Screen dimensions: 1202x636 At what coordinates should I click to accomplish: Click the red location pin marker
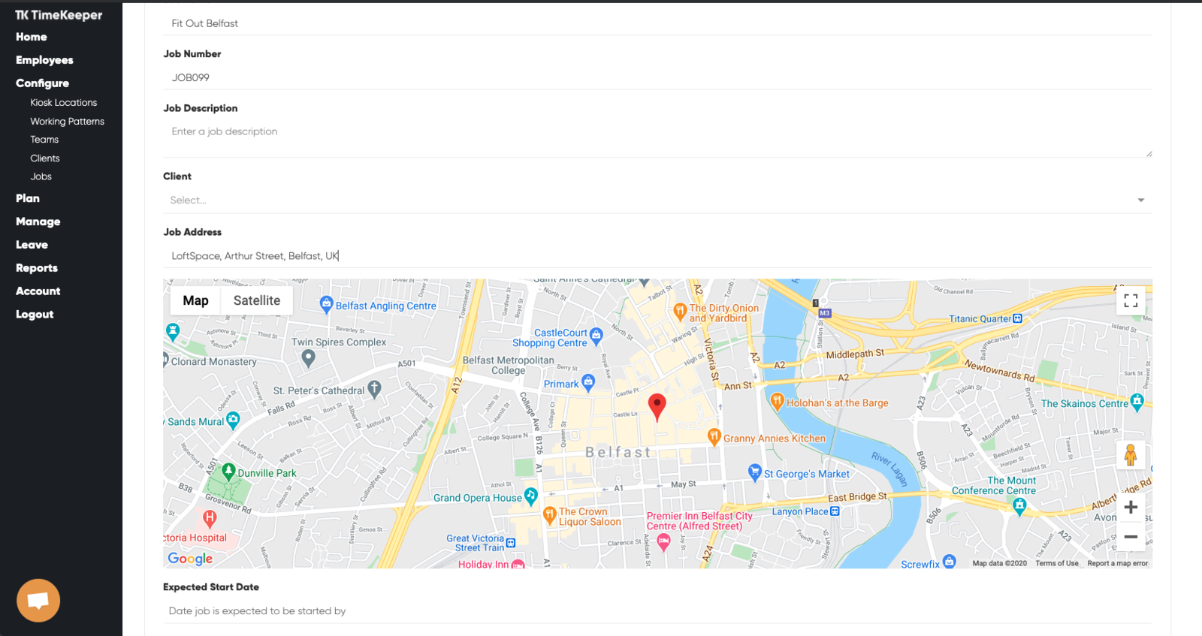click(x=657, y=407)
